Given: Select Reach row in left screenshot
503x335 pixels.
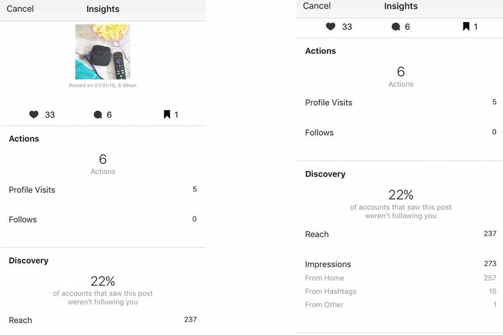Looking at the screenshot, I should click(x=103, y=320).
